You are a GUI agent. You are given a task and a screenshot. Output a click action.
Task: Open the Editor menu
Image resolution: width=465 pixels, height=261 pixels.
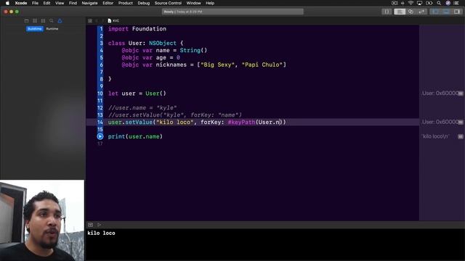pyautogui.click(x=108, y=3)
